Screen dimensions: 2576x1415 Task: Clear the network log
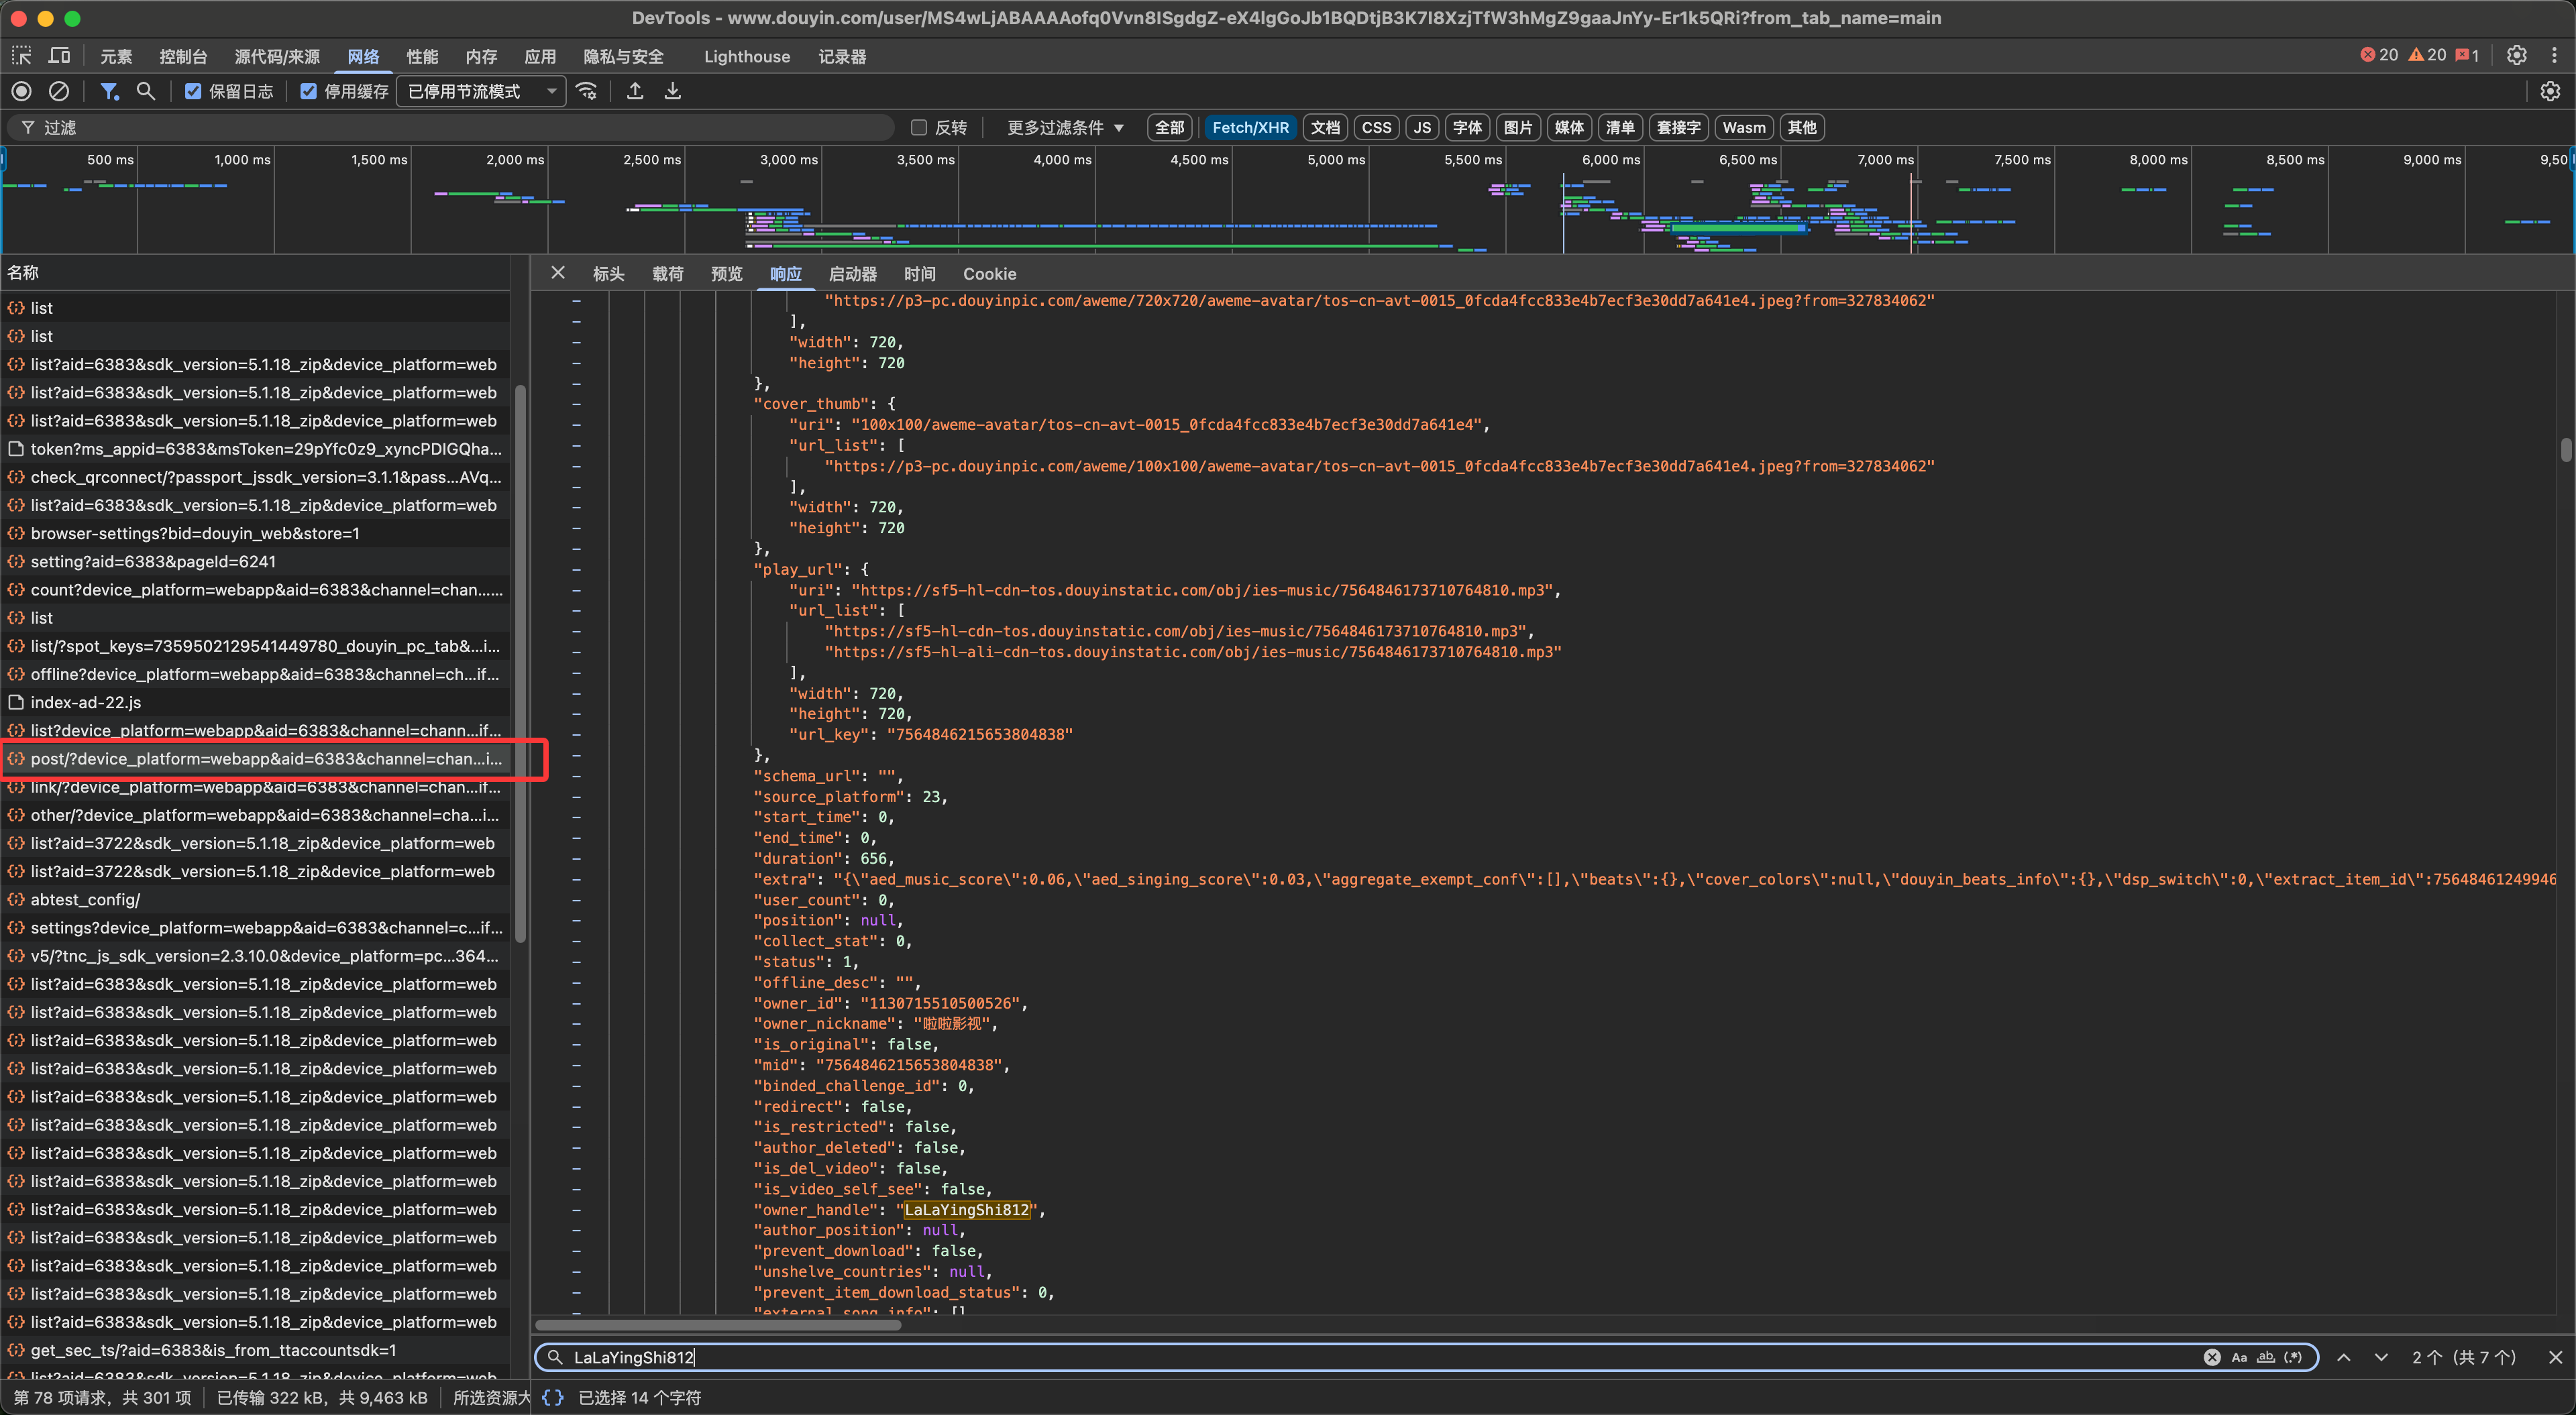[59, 91]
